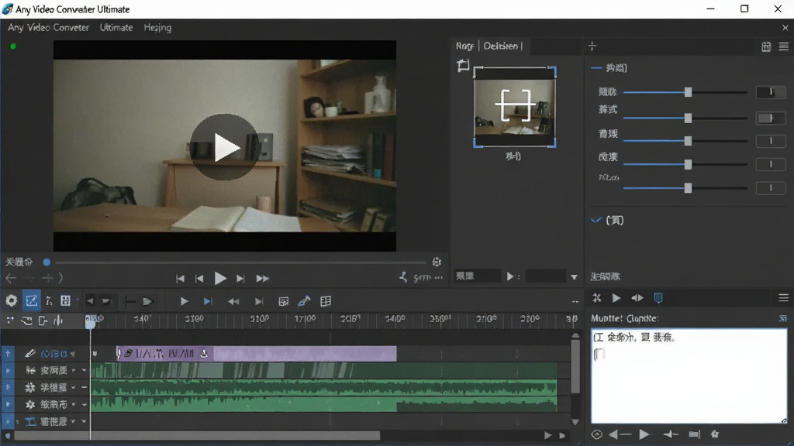
Task: Toggle the enable box of the video thumbnail track
Action: coord(8,371)
